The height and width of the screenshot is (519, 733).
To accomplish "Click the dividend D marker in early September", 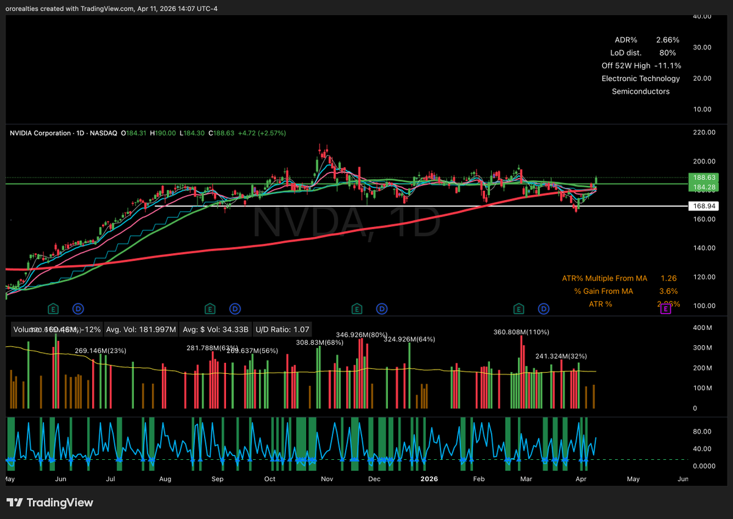I will 235,309.
